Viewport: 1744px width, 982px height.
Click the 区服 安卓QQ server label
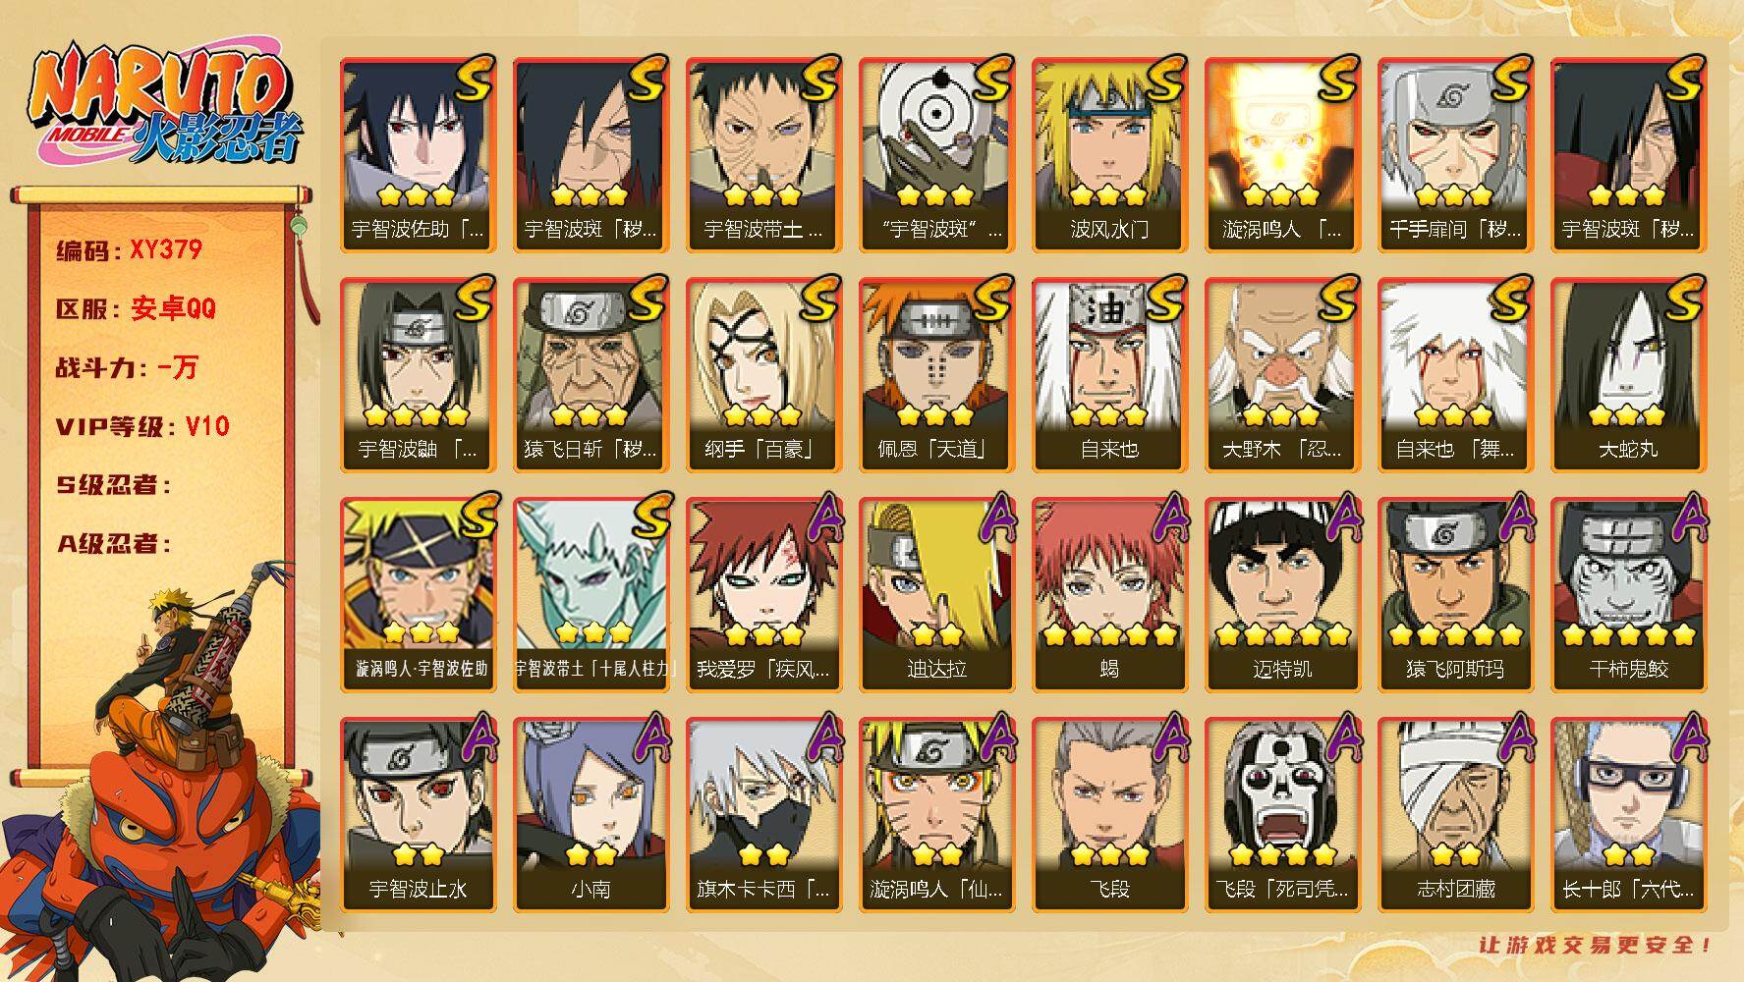pos(135,309)
